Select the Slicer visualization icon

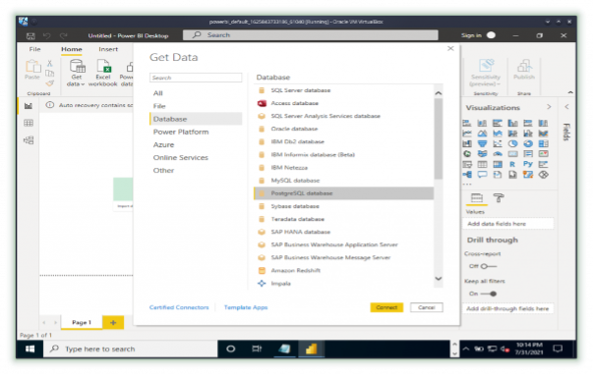[x=467, y=164]
